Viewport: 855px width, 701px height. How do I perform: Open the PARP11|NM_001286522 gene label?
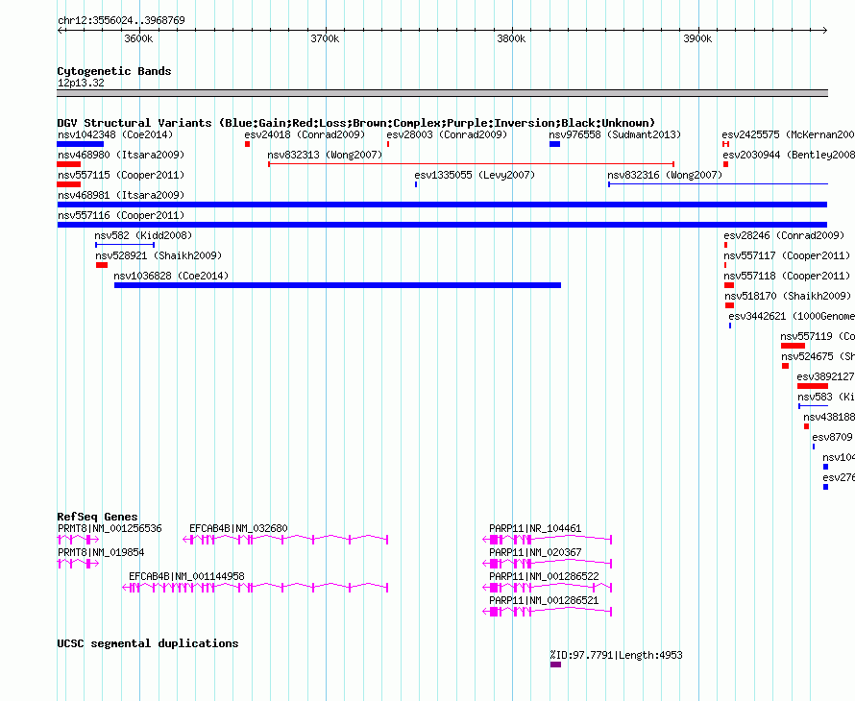coord(544,576)
